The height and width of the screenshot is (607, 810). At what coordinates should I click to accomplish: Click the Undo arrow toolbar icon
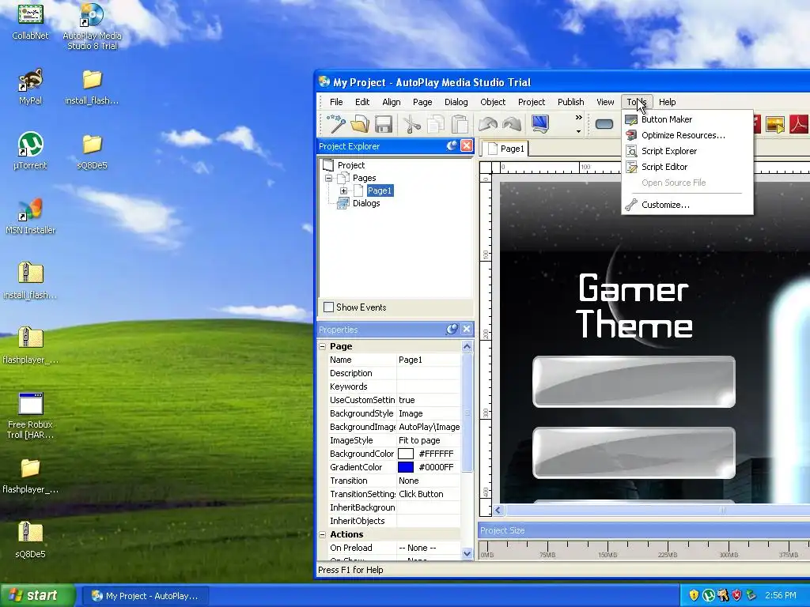click(x=487, y=124)
